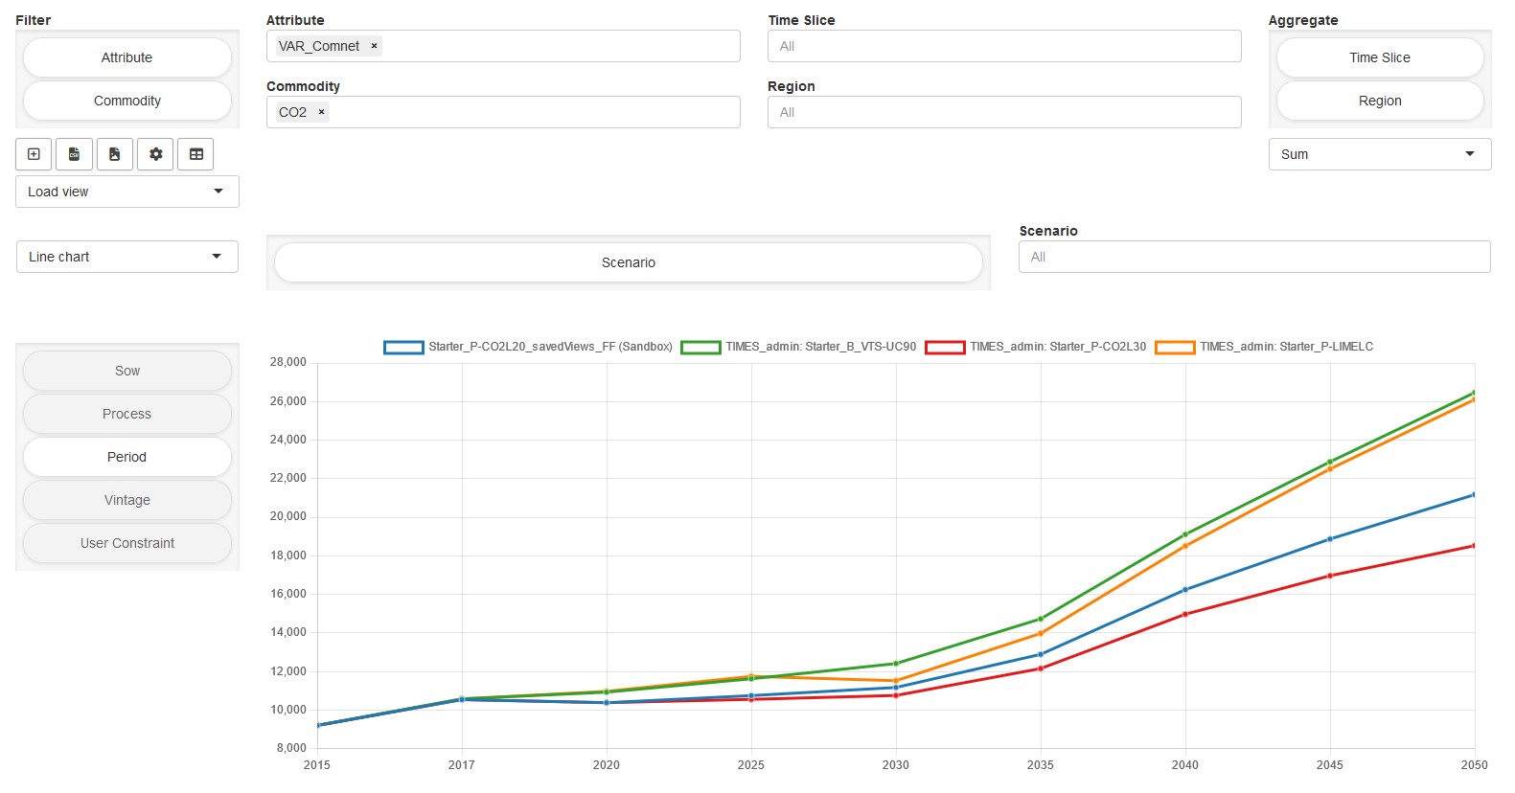Viewport: 1515px width, 793px height.
Task: Click the plus-square add view icon
Action: [34, 154]
